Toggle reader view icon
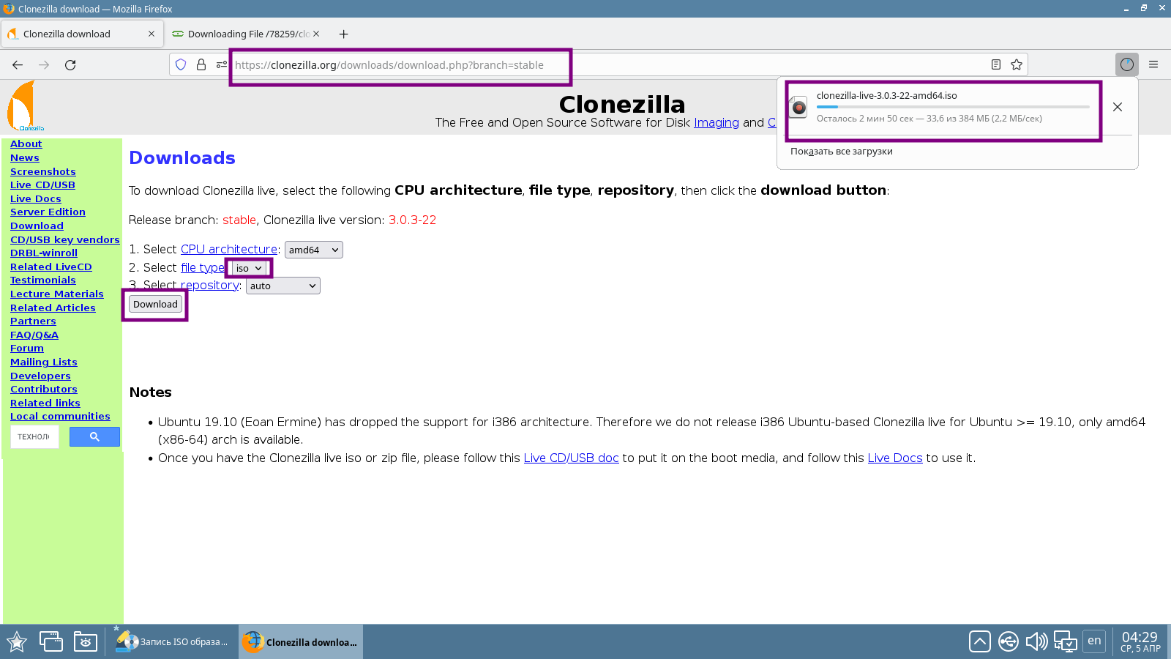The image size is (1171, 659). (x=996, y=64)
